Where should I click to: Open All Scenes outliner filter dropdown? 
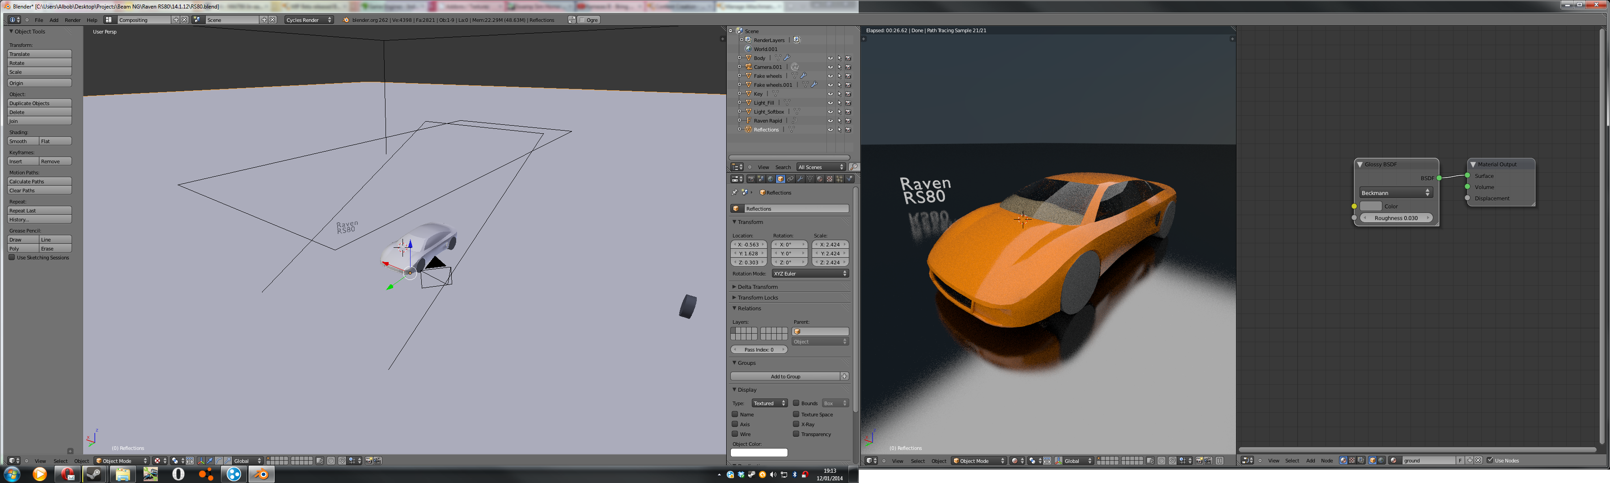821,167
